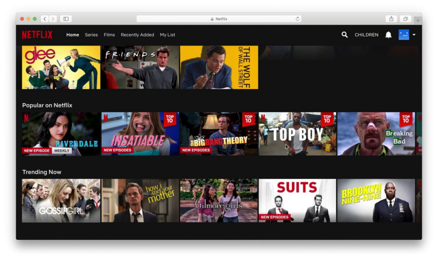Open the Glee thumbnail
This screenshot has width=438, height=259.
point(61,67)
